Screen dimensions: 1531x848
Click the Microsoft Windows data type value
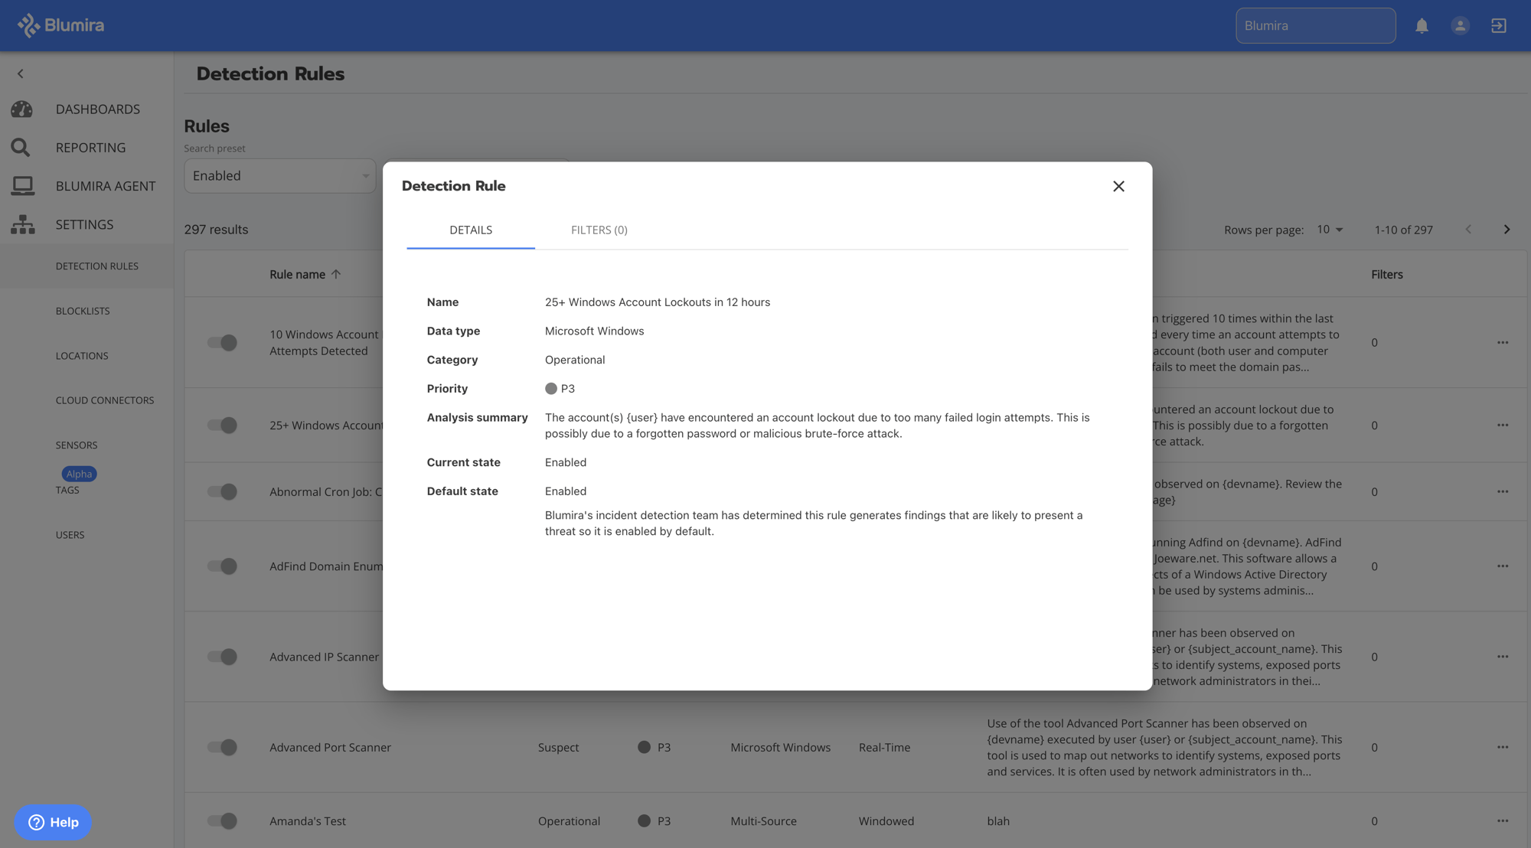(594, 331)
